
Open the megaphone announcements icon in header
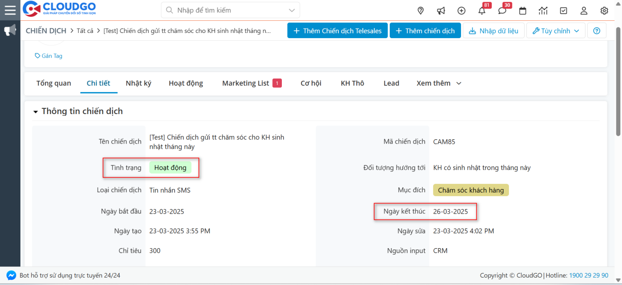pyautogui.click(x=441, y=11)
